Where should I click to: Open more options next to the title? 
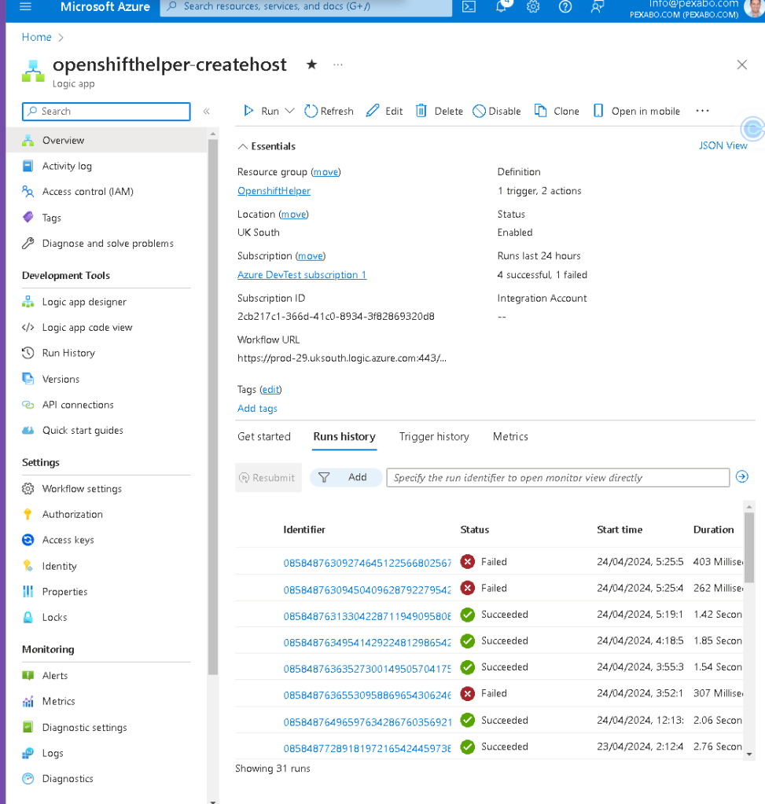click(x=337, y=64)
